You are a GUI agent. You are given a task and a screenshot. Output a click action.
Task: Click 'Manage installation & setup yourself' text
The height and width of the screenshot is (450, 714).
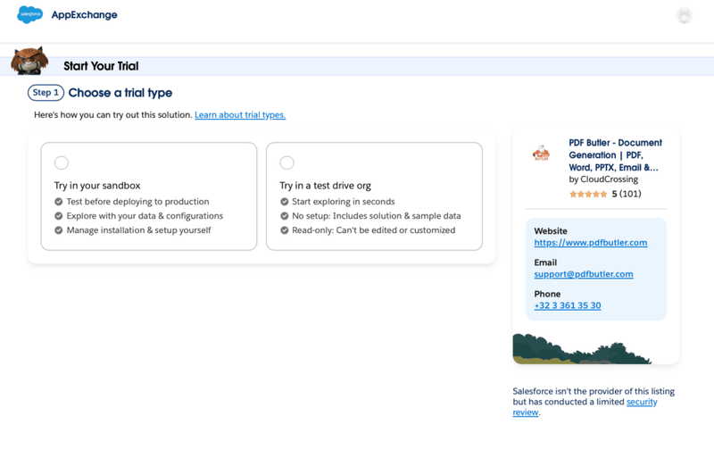coord(139,230)
